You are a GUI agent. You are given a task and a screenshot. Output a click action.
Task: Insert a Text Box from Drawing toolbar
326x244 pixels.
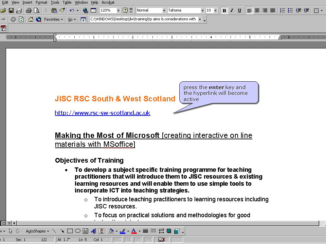pyautogui.click(x=86, y=231)
